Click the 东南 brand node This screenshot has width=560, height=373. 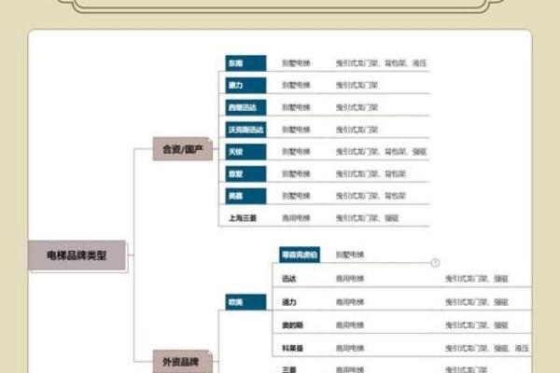click(245, 63)
